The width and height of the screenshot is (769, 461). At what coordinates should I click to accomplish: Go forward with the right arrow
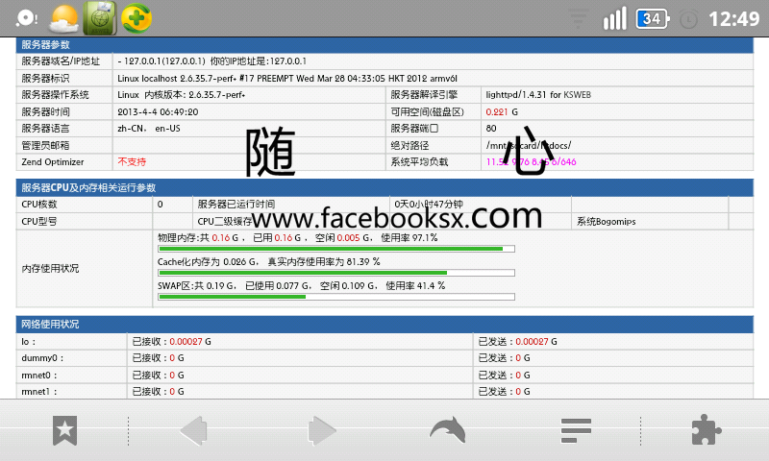(322, 431)
